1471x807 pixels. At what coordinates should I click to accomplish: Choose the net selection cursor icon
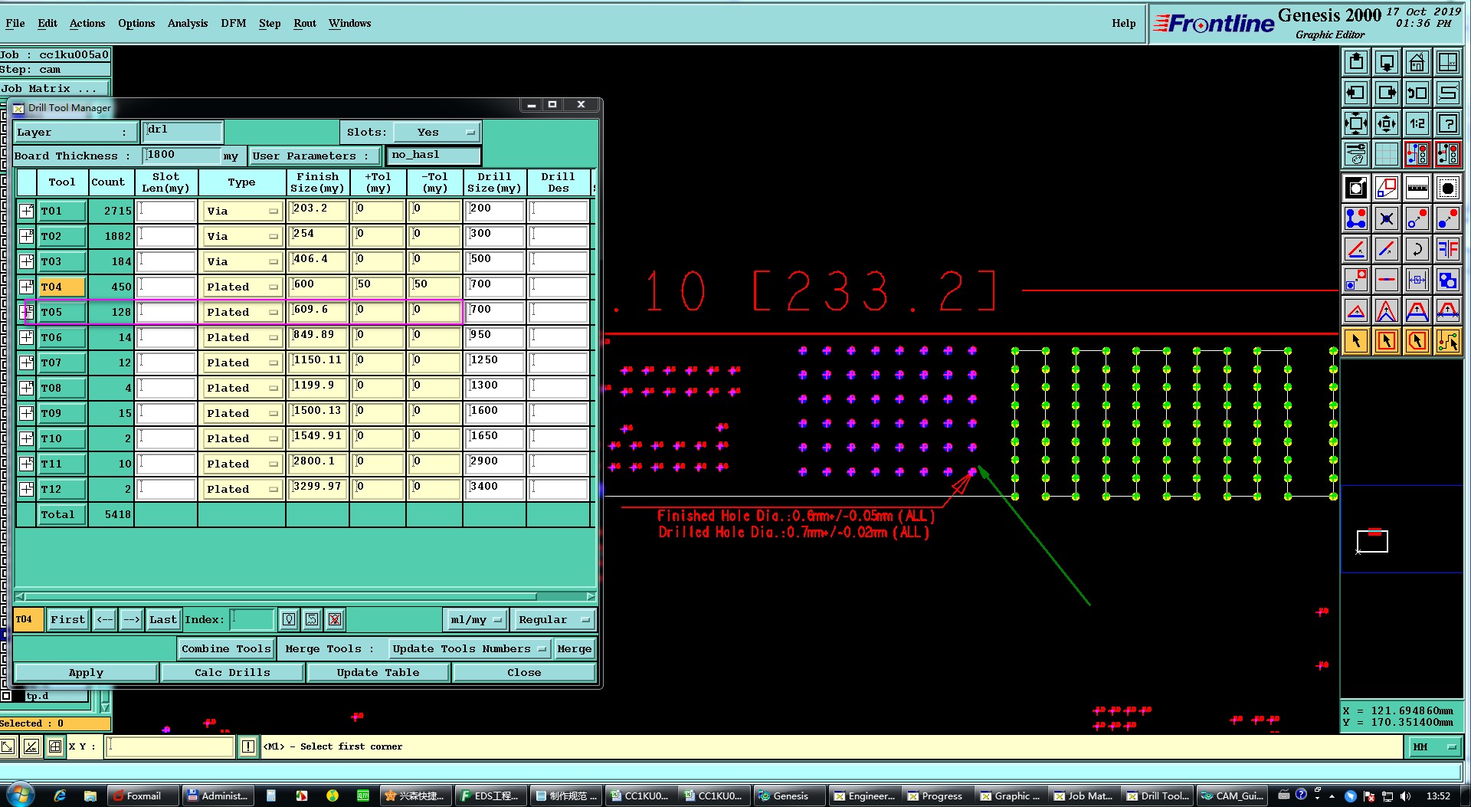coord(1447,341)
